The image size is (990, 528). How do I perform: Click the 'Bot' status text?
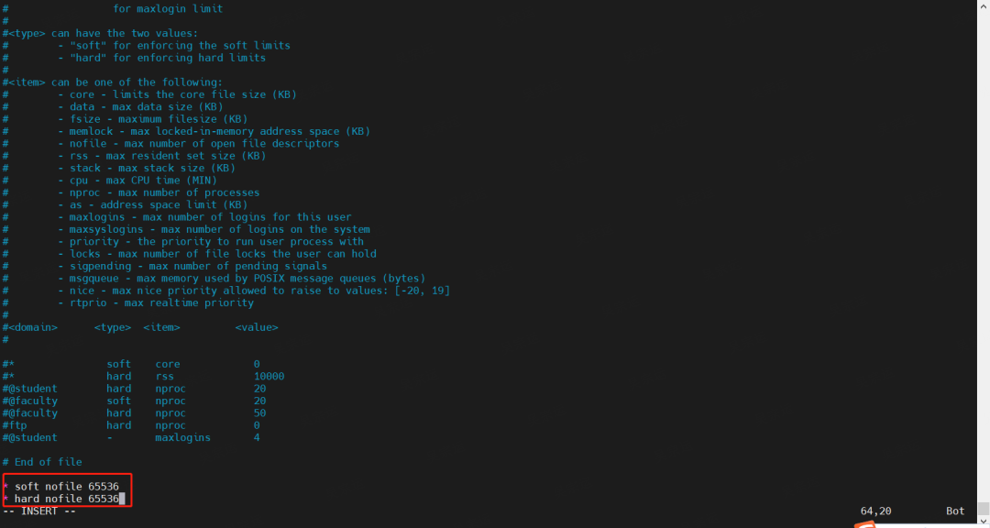tap(955, 511)
